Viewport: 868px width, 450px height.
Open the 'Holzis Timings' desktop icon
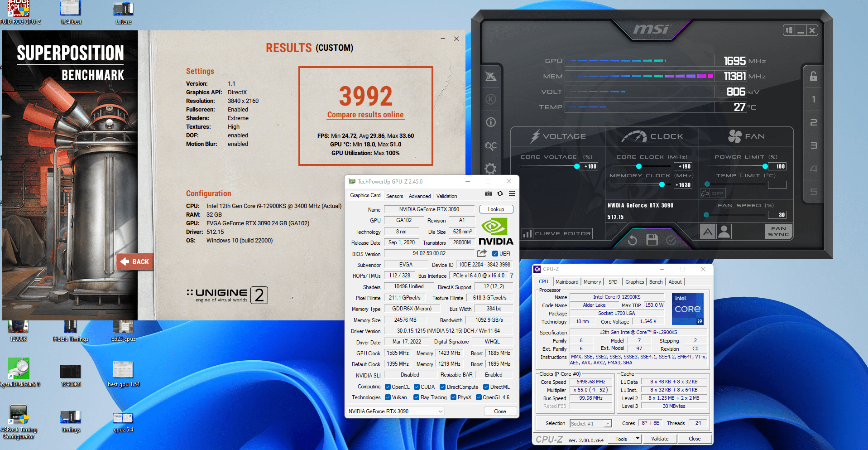click(x=71, y=331)
